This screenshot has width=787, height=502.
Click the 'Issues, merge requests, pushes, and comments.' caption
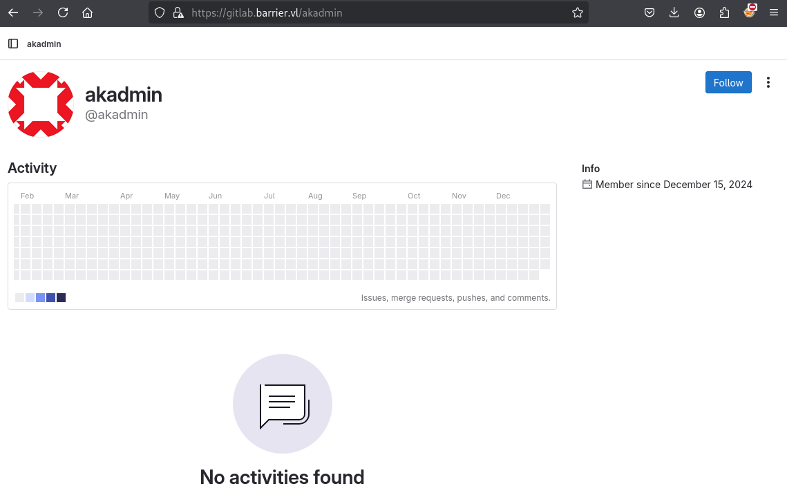(x=456, y=298)
